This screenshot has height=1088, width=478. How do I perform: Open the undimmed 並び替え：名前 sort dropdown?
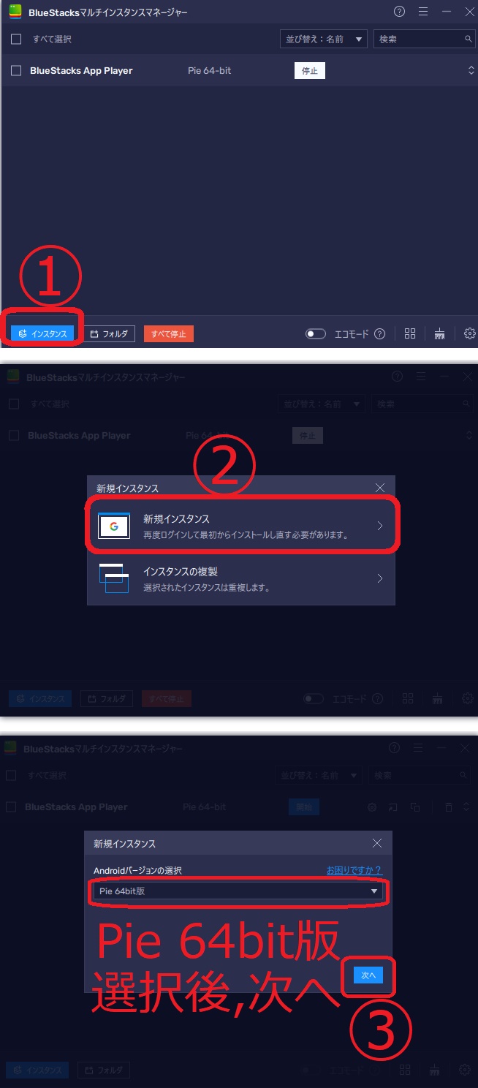323,39
